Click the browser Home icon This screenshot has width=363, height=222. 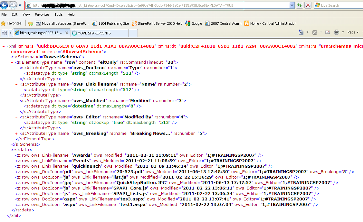coord(301,32)
